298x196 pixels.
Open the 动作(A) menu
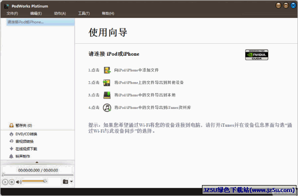(x=60, y=13)
